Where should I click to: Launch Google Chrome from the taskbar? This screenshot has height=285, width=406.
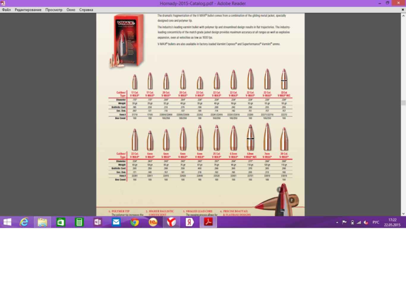point(135,222)
